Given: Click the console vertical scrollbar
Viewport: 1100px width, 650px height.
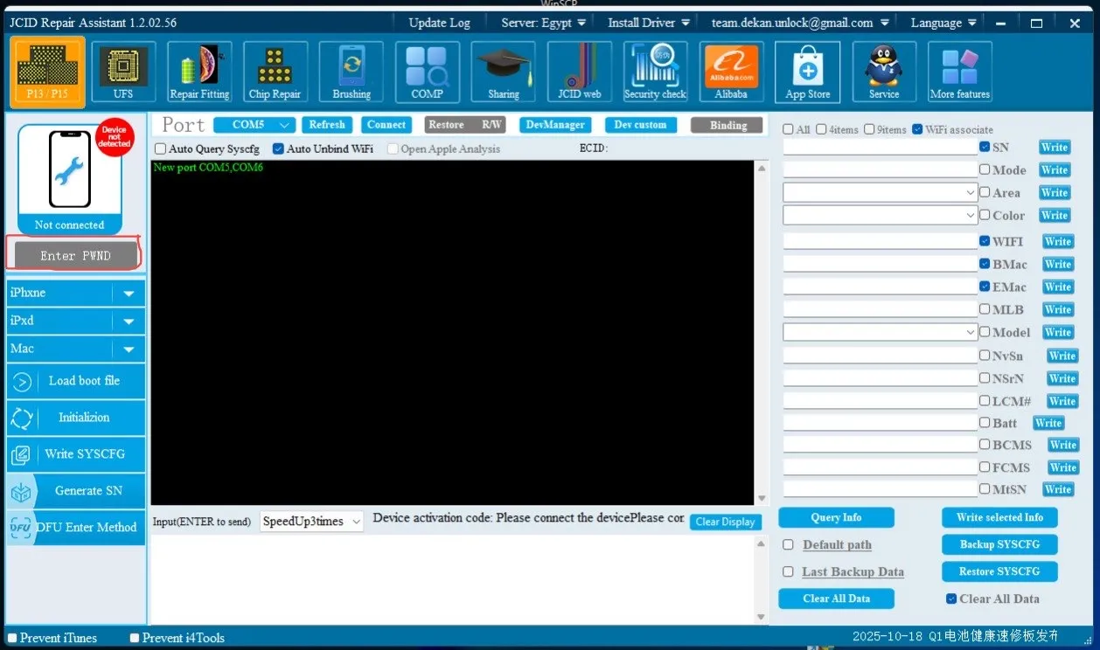Looking at the screenshot, I should (x=761, y=332).
